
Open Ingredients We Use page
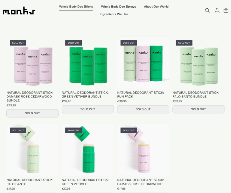click(114, 14)
